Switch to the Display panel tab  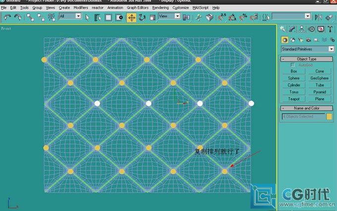pyautogui.click(x=321, y=29)
